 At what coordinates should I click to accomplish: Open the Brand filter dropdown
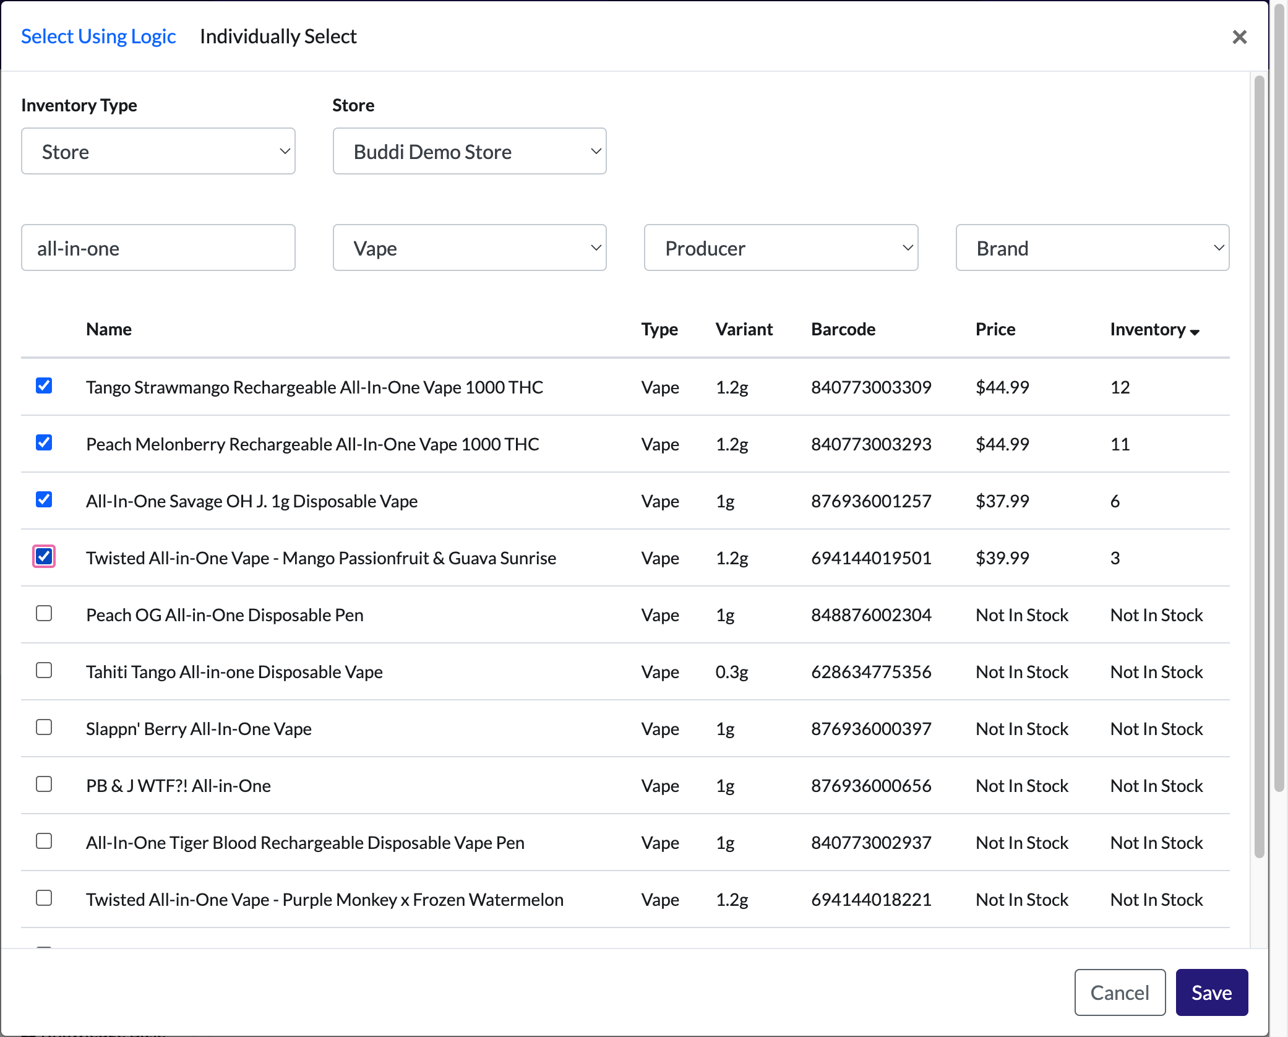pos(1093,247)
